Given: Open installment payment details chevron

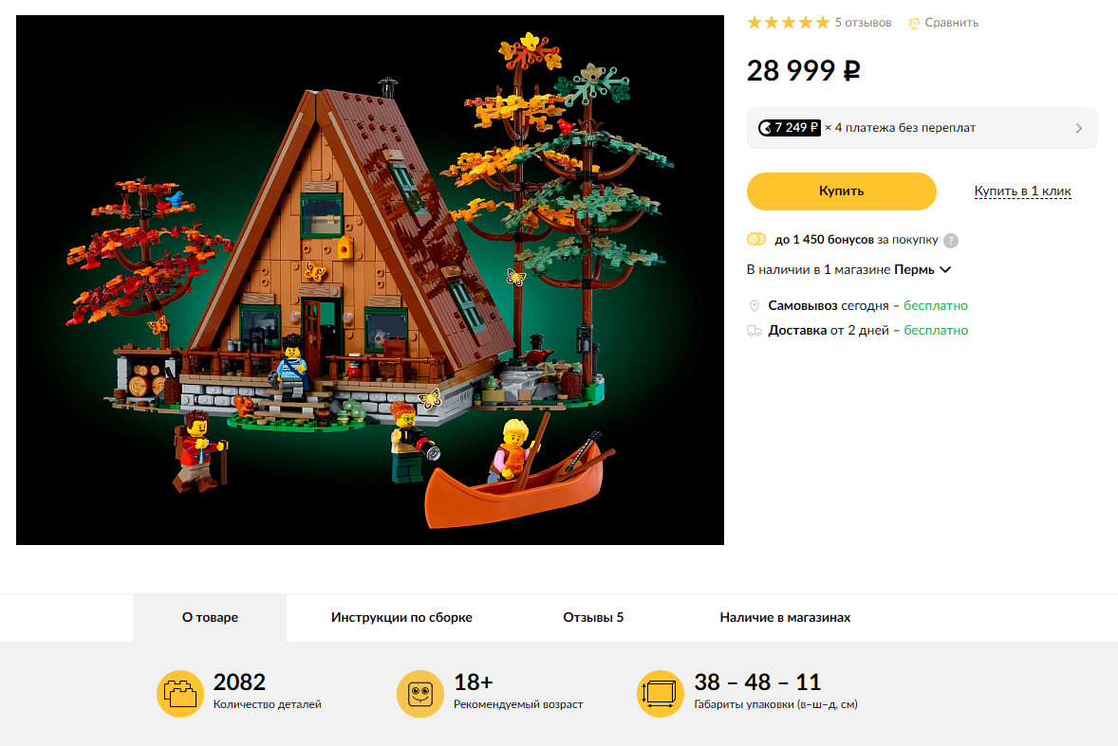Looking at the screenshot, I should (1079, 128).
